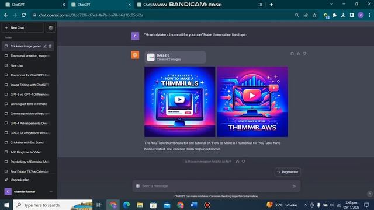Click the attachment icon in the message box
Viewport: 374px width, 210px height.
click(138, 186)
